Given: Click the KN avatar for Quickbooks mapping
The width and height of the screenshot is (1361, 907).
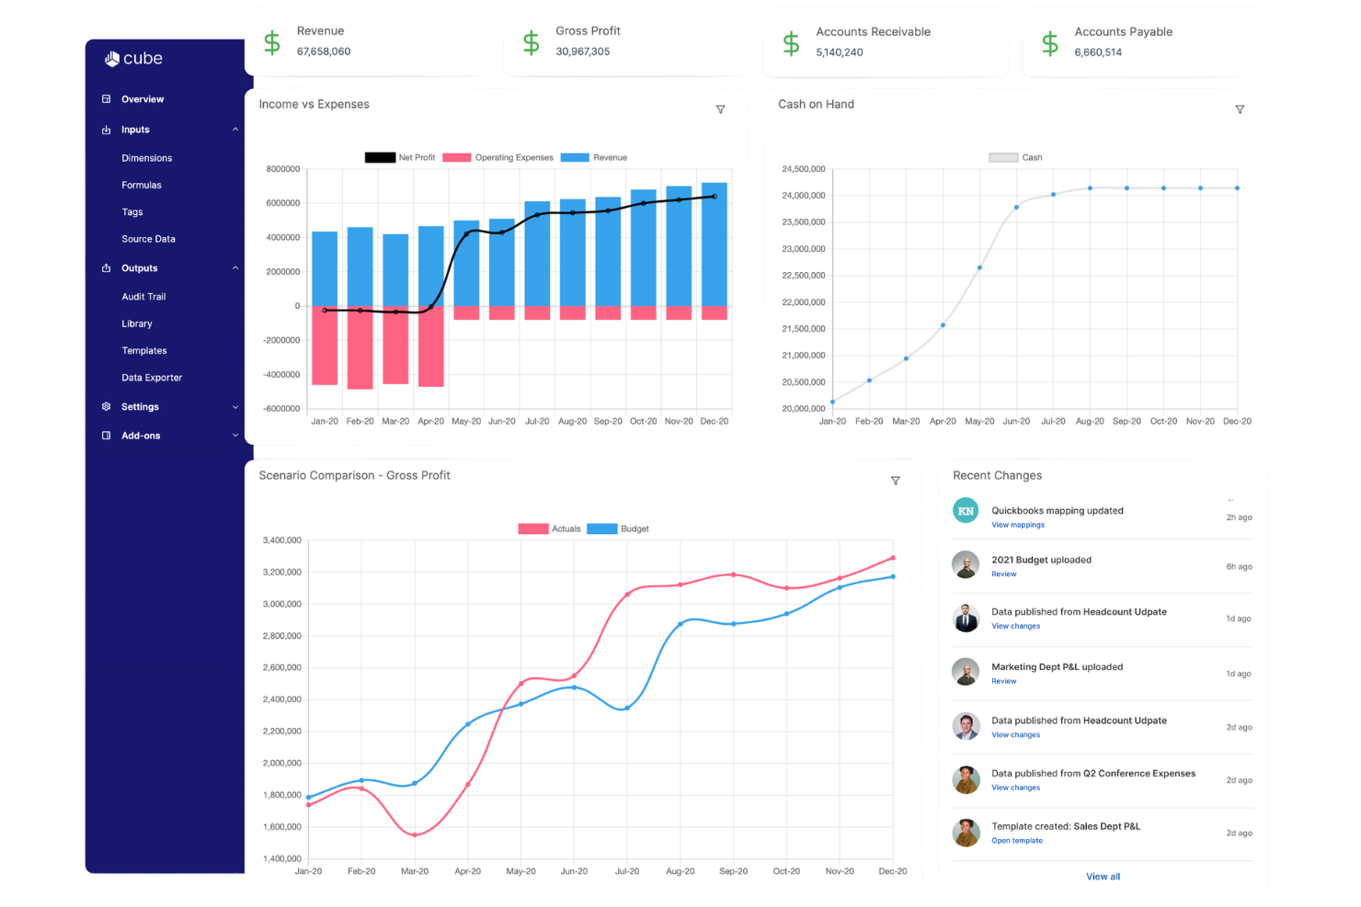Looking at the screenshot, I should pyautogui.click(x=966, y=511).
